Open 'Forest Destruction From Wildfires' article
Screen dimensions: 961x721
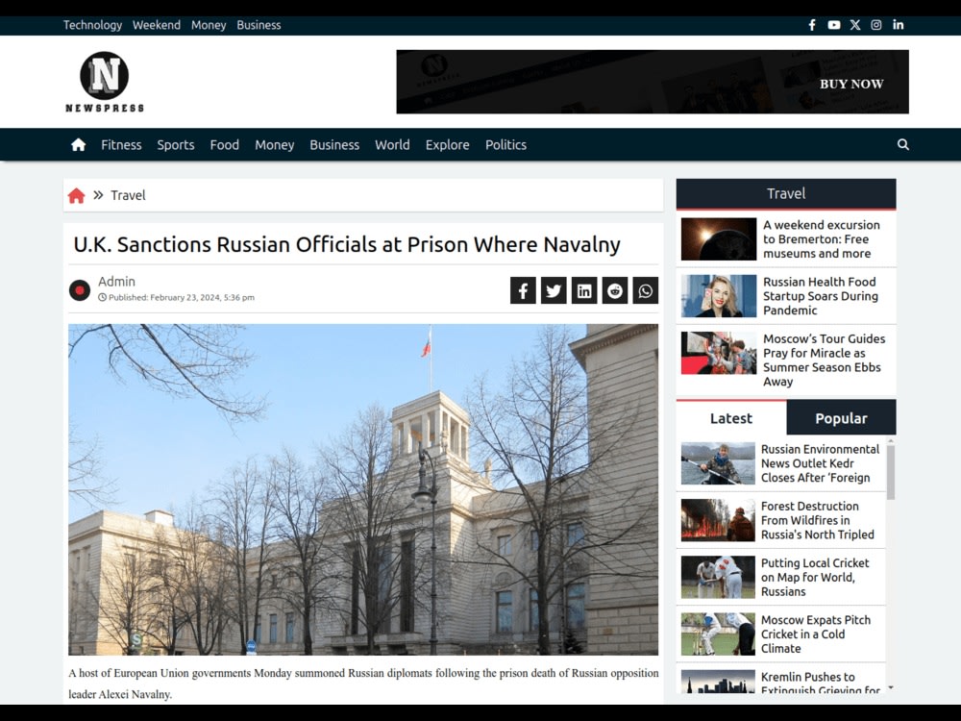818,520
